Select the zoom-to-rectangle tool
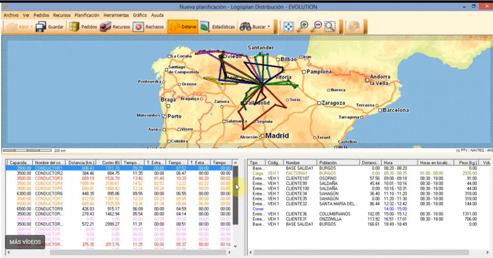This screenshot has width=493, height=258. [329, 27]
